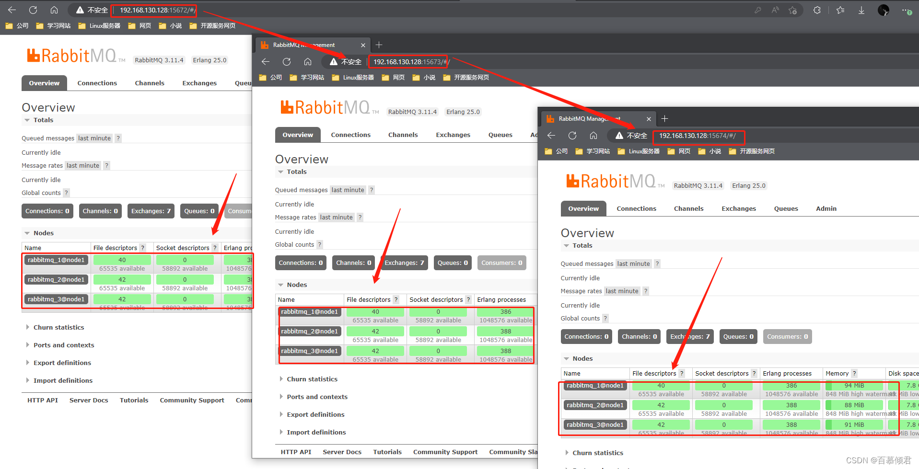Open HTTP API link in 15673 window
Viewport: 919px width, 469px height.
[296, 452]
